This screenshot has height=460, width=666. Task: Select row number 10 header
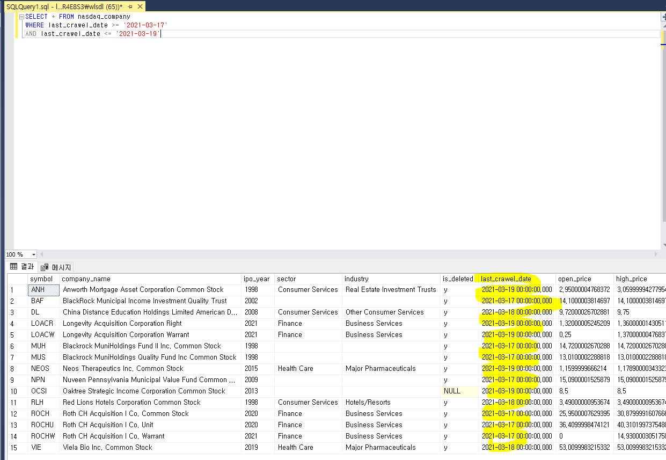coord(17,391)
